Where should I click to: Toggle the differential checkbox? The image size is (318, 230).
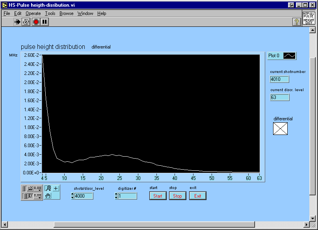tap(280, 129)
